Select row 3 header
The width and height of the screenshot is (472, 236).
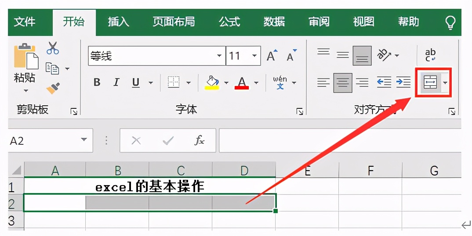16,221
